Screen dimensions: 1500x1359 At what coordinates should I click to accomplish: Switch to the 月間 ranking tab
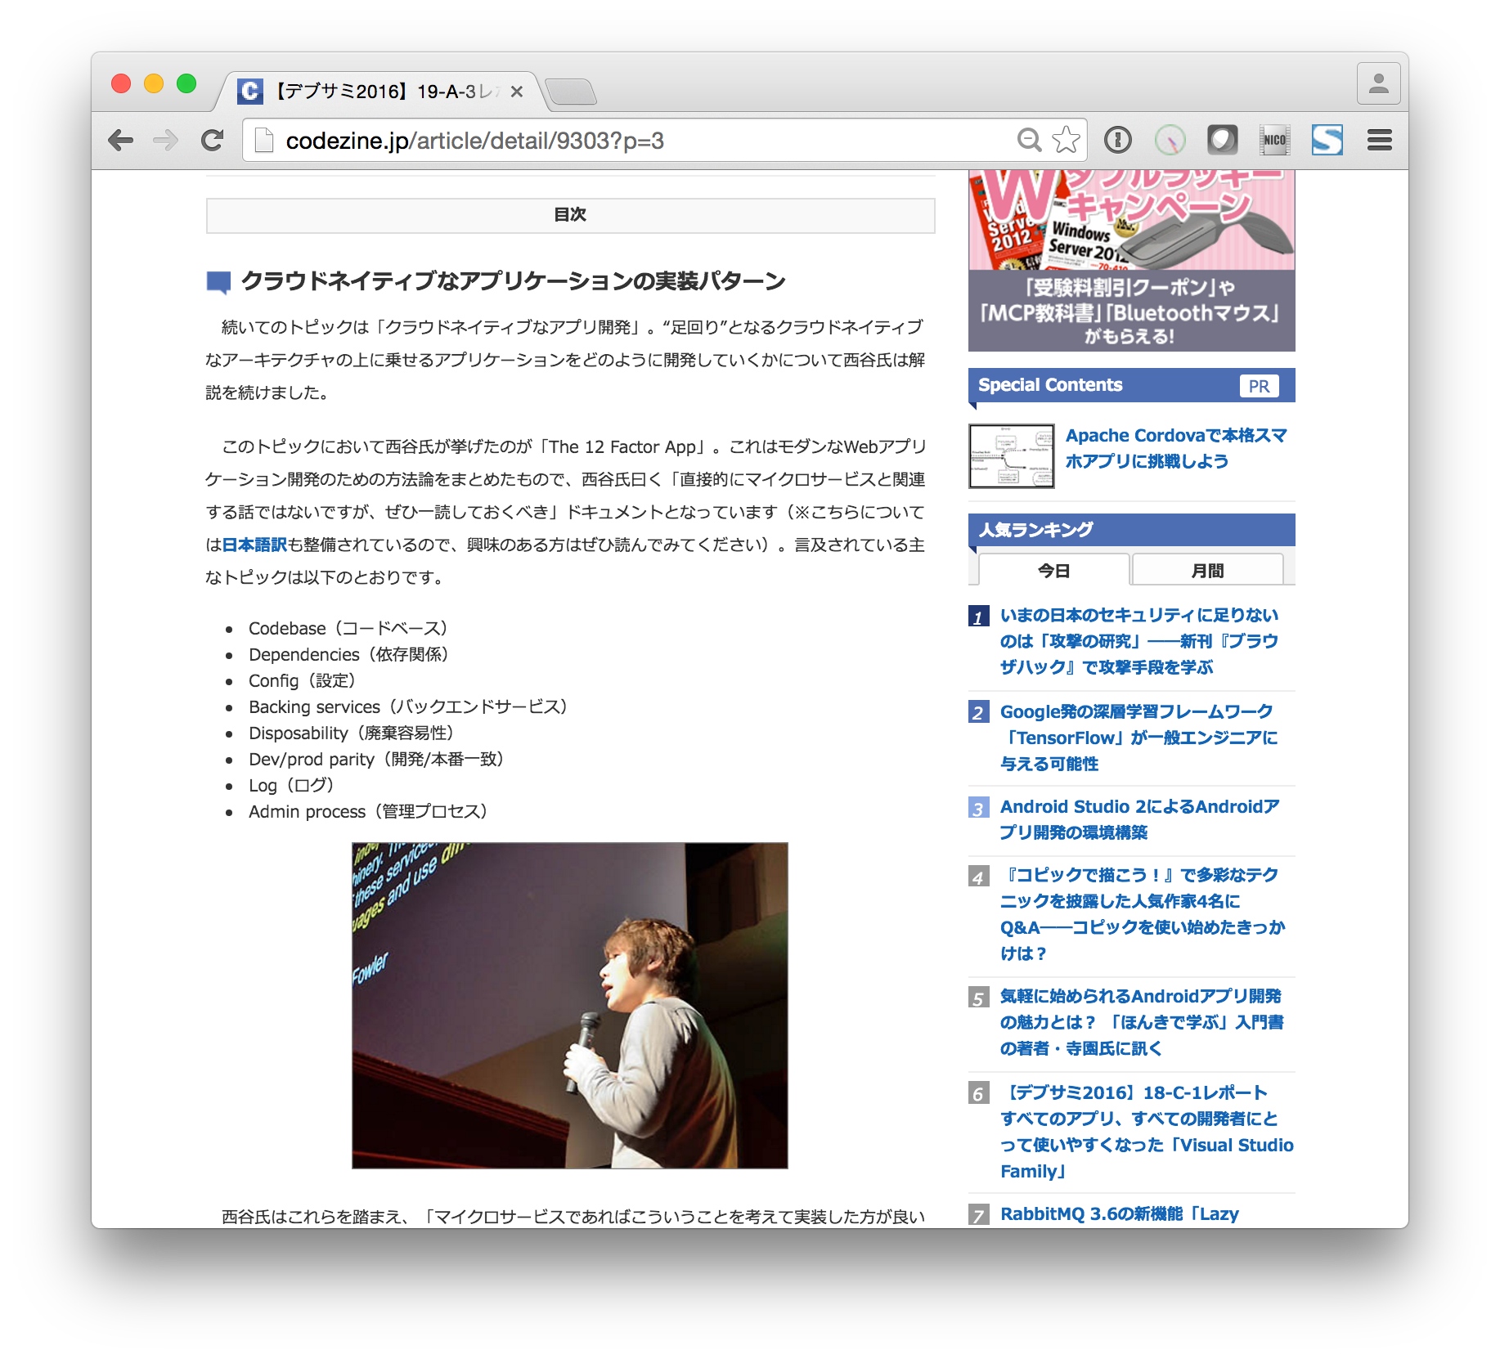1208,569
